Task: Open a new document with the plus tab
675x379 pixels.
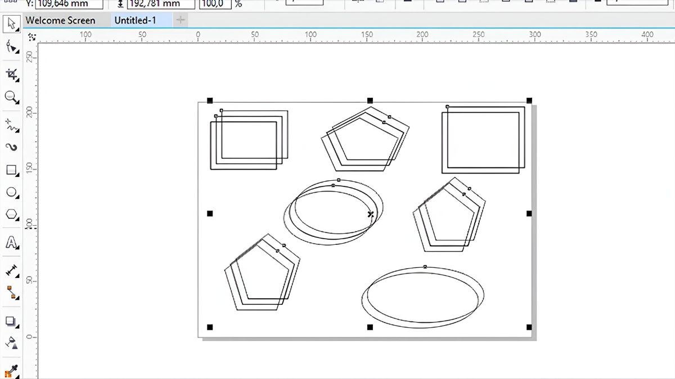Action: click(180, 20)
